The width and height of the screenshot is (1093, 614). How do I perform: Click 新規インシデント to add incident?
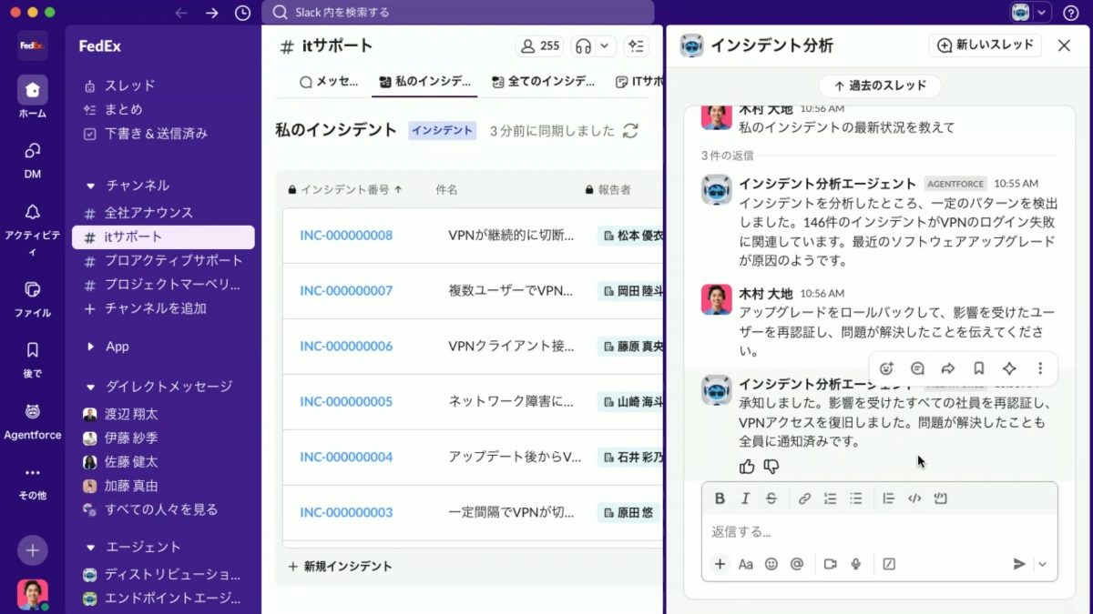click(x=340, y=567)
